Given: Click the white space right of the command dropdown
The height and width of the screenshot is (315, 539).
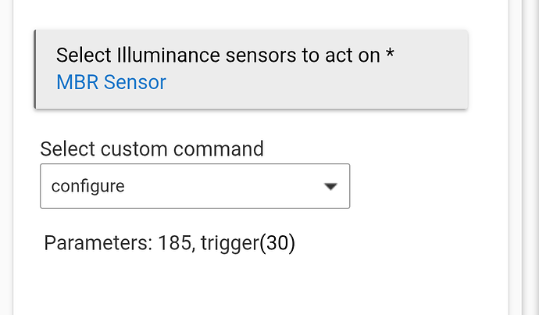Looking at the screenshot, I should pos(427,186).
